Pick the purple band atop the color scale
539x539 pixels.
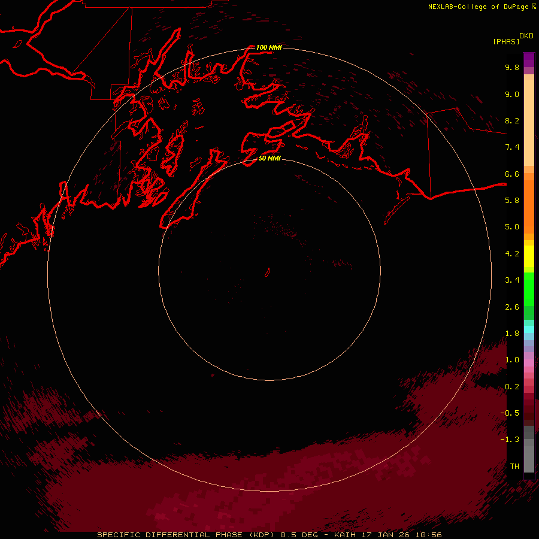click(x=529, y=60)
